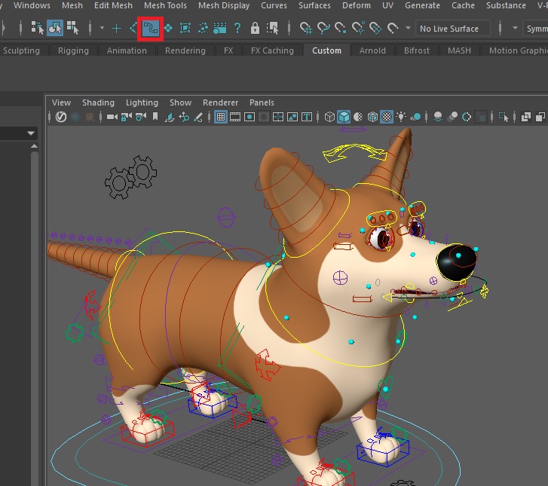Toggle the joints selection mask icon
Screen dimensions: 548x486
[x=133, y=28]
